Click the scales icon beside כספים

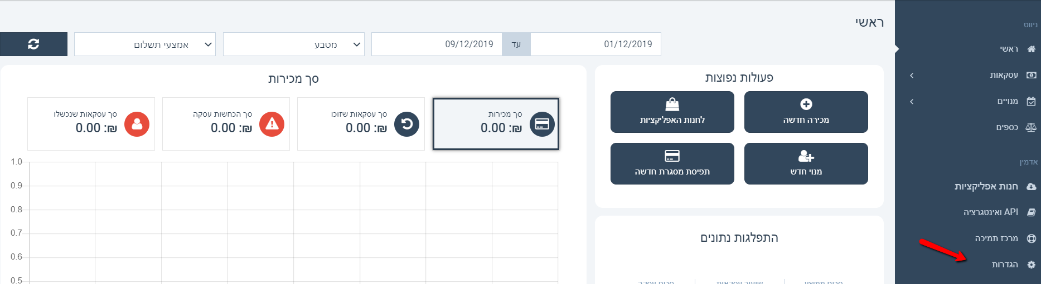1031,127
